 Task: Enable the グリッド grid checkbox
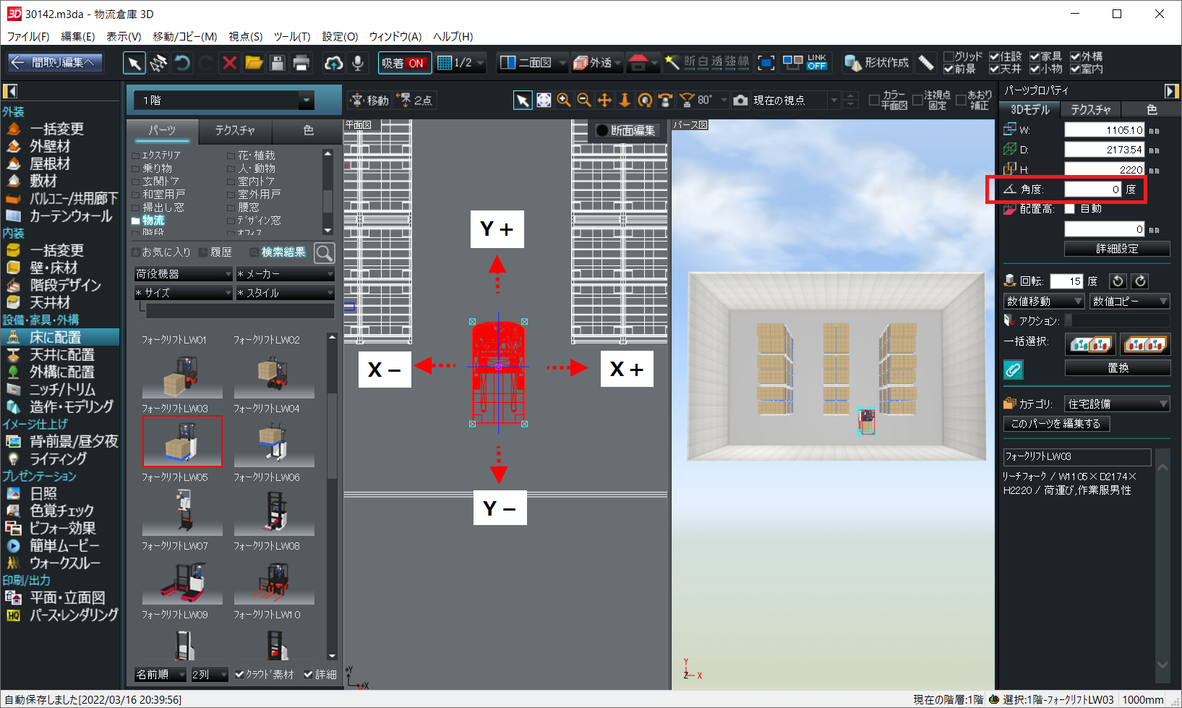[x=948, y=57]
